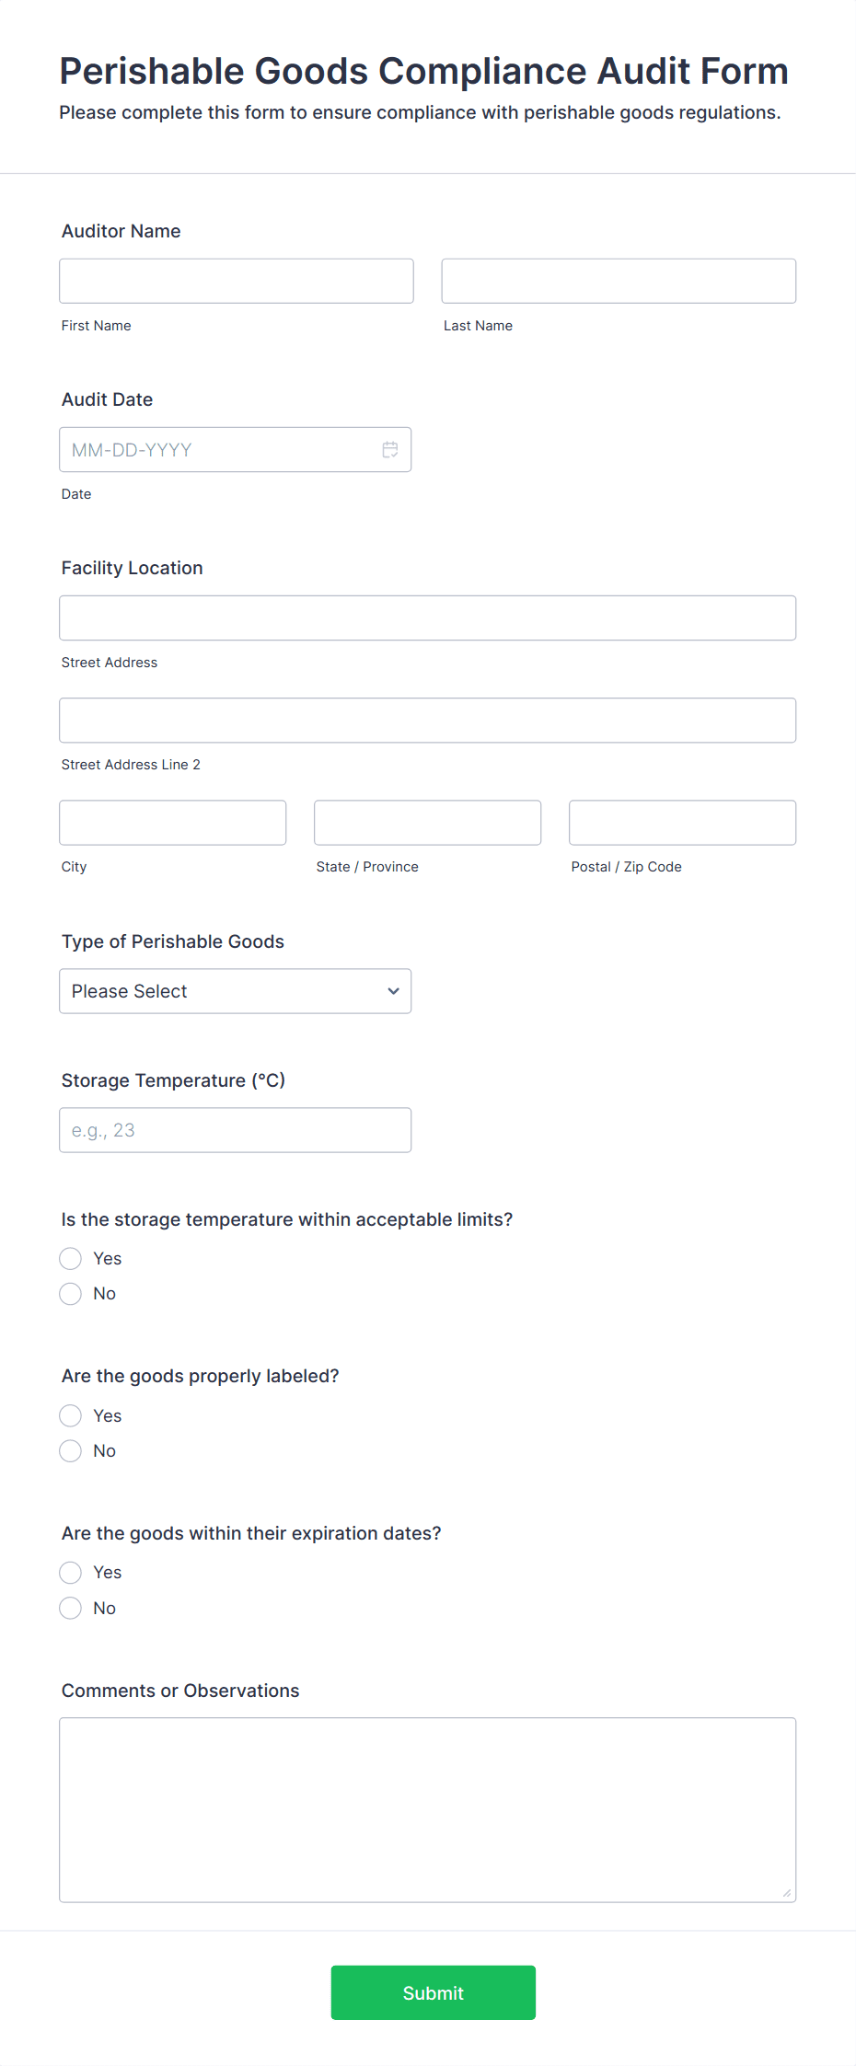Focus the City input box
The width and height of the screenshot is (856, 2066).
[173, 823]
